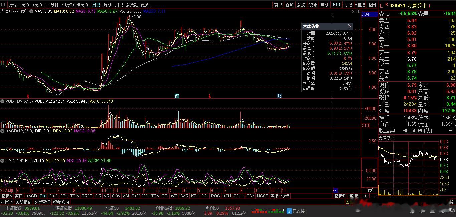Image resolution: width=456 pixels, height=217 pixels.
Task: Choose the RSI indicator tab
Action: [x=165, y=196]
